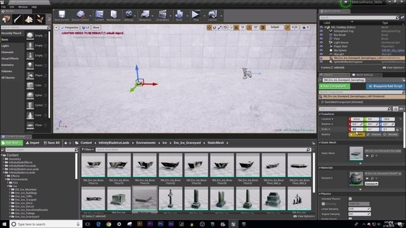Hide the Box Brush actor

(x=322, y=35)
